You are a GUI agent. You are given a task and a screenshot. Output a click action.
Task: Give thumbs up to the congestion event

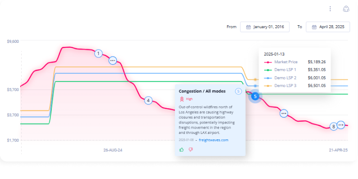pyautogui.click(x=182, y=150)
